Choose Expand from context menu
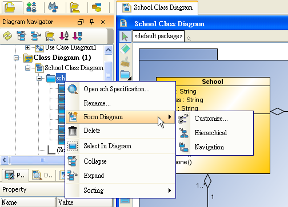 tap(120, 175)
